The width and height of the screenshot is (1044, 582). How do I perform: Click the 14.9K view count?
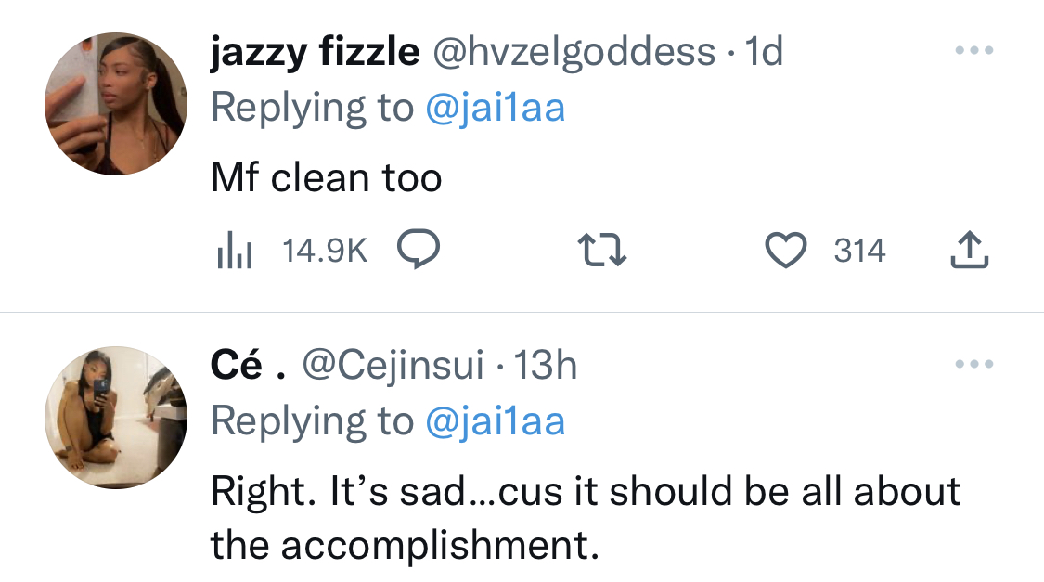click(x=325, y=251)
